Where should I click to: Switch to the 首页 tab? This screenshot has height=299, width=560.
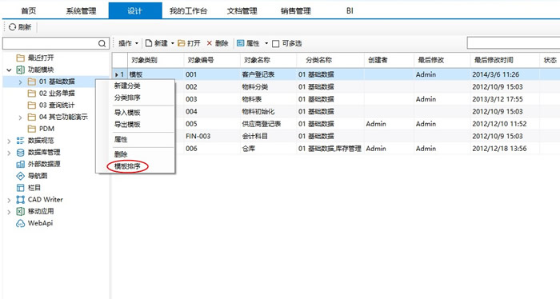29,10
